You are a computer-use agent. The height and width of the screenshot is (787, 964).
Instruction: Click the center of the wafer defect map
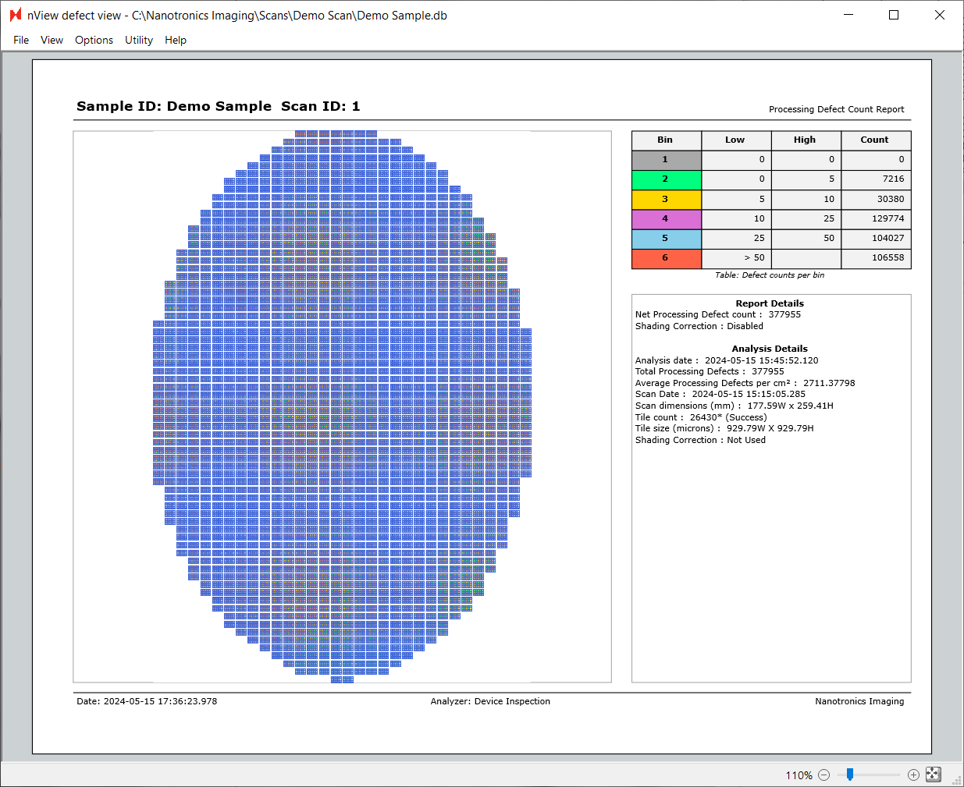click(342, 406)
